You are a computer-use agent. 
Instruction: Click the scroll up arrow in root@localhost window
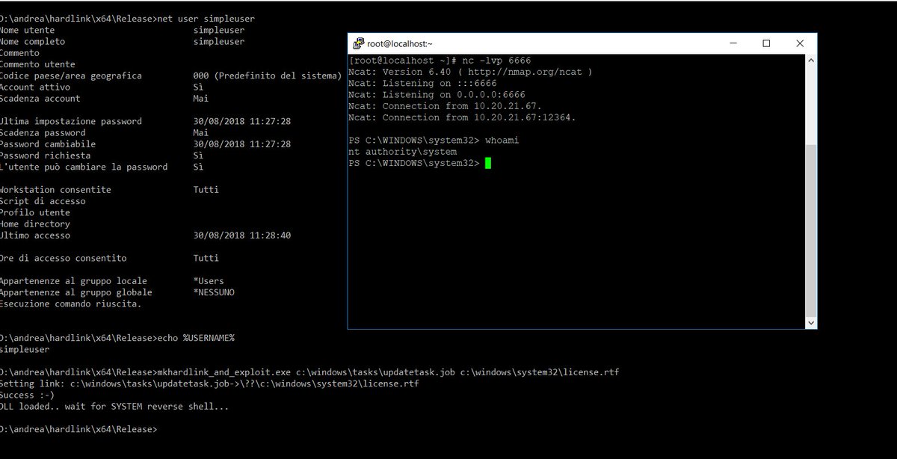pos(811,60)
